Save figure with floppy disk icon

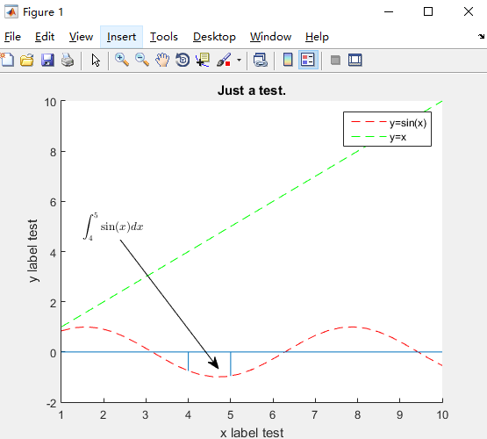[47, 60]
